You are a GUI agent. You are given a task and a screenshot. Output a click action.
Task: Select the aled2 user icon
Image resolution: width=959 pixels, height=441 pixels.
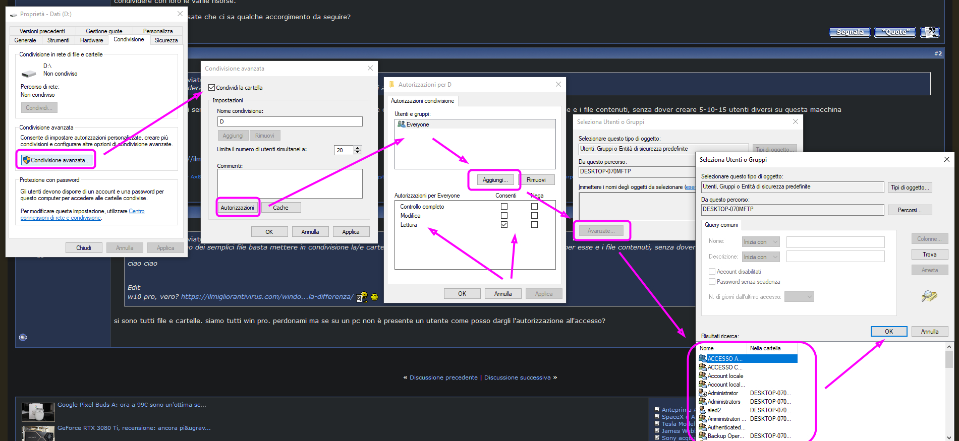702,410
